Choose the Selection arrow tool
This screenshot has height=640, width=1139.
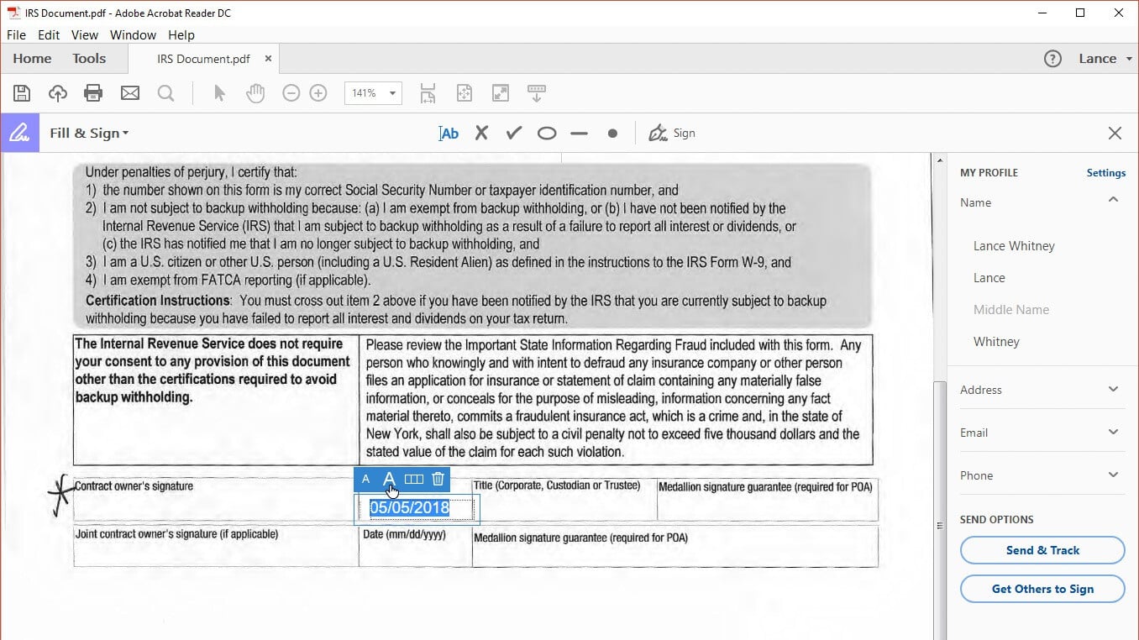tap(219, 93)
